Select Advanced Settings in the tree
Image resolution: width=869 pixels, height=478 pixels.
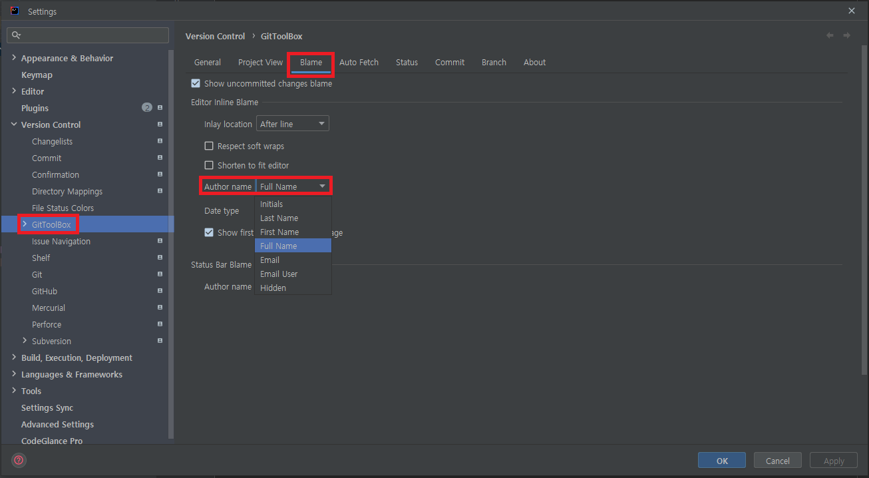[x=57, y=424]
